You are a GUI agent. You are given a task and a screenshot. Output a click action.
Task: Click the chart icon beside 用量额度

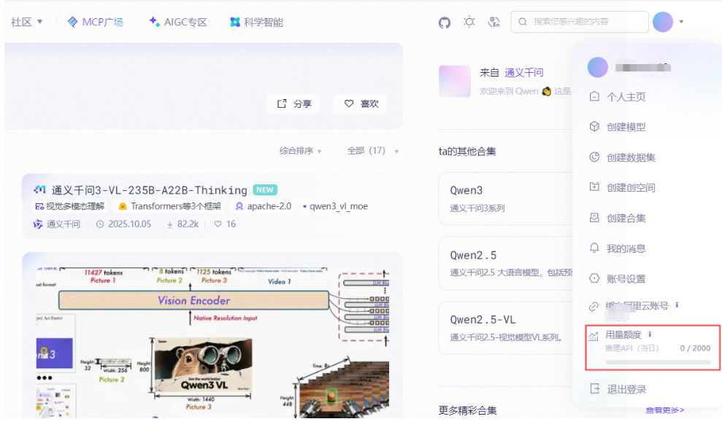(594, 336)
